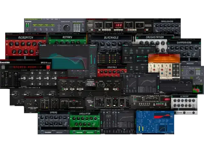Click the red and green spectrum display at right
204x153 pixels.
click(x=197, y=90)
